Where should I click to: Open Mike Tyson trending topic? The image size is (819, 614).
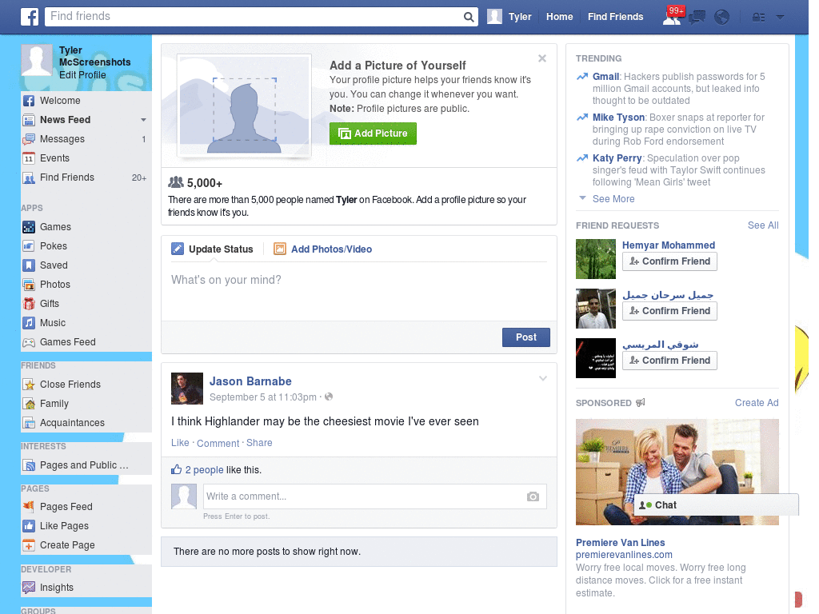[x=618, y=118]
